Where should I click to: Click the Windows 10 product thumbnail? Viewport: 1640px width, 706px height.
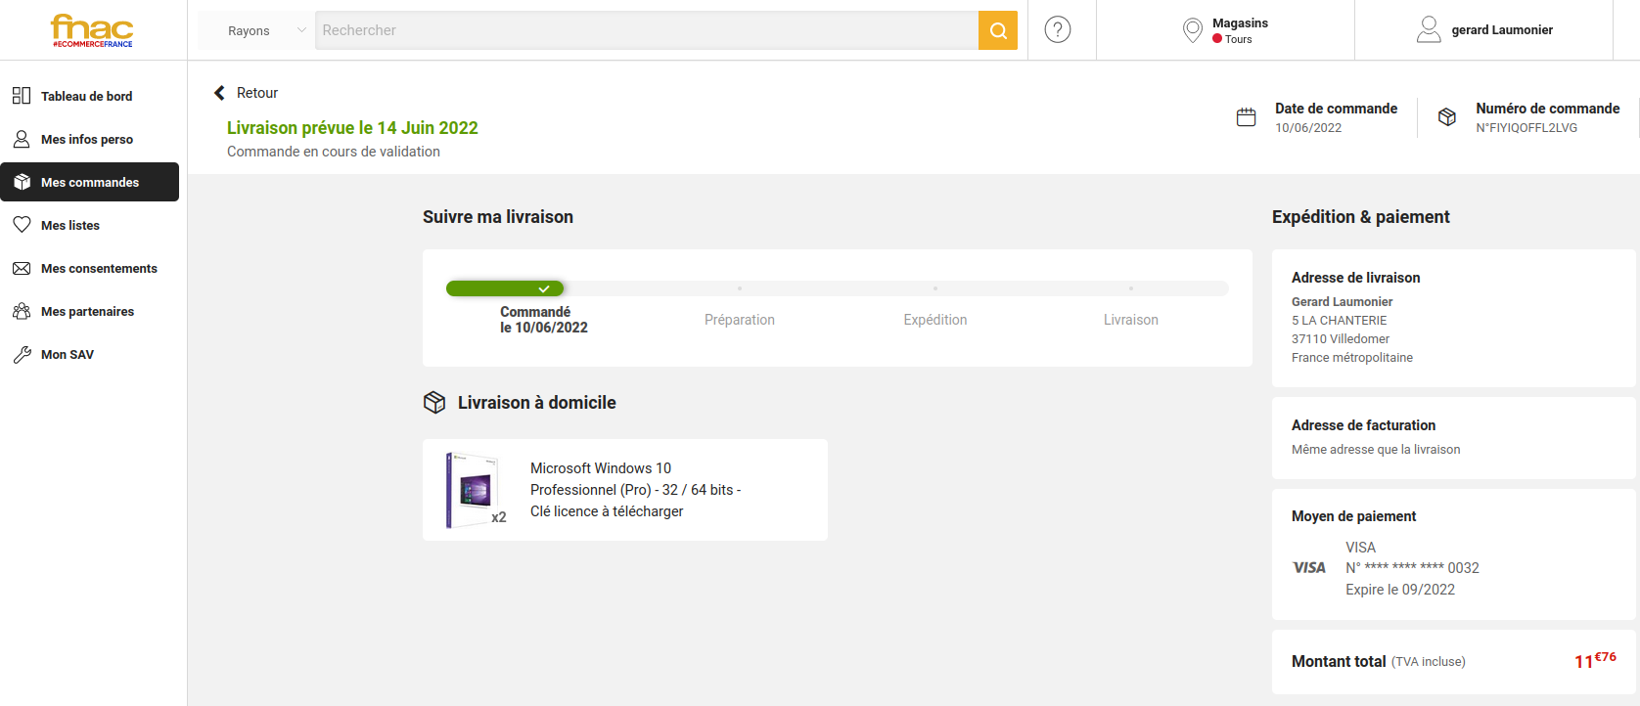point(473,489)
